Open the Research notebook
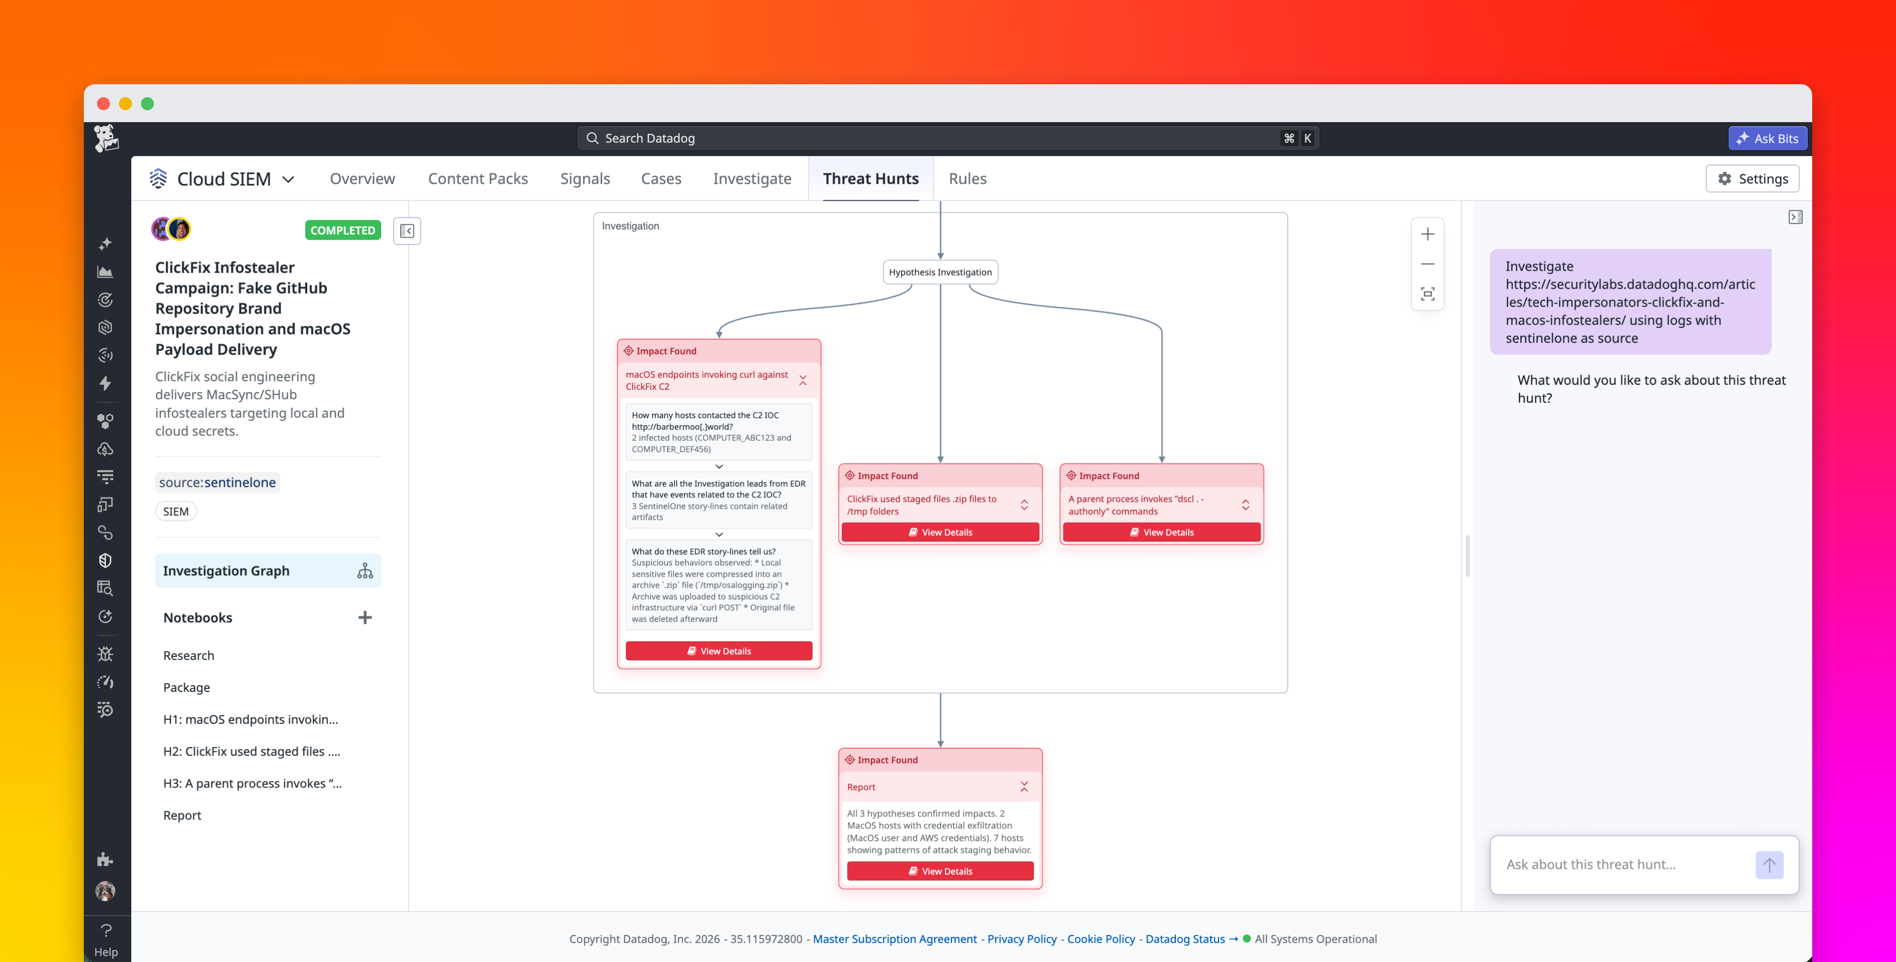 click(x=189, y=655)
